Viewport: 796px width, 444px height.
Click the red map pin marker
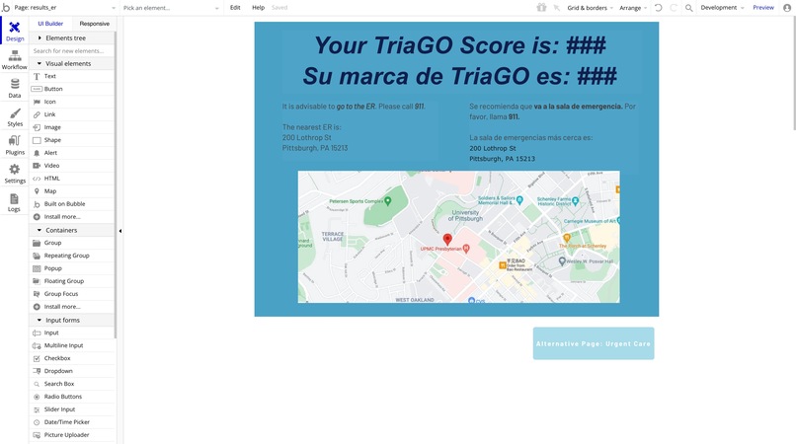coord(447,240)
